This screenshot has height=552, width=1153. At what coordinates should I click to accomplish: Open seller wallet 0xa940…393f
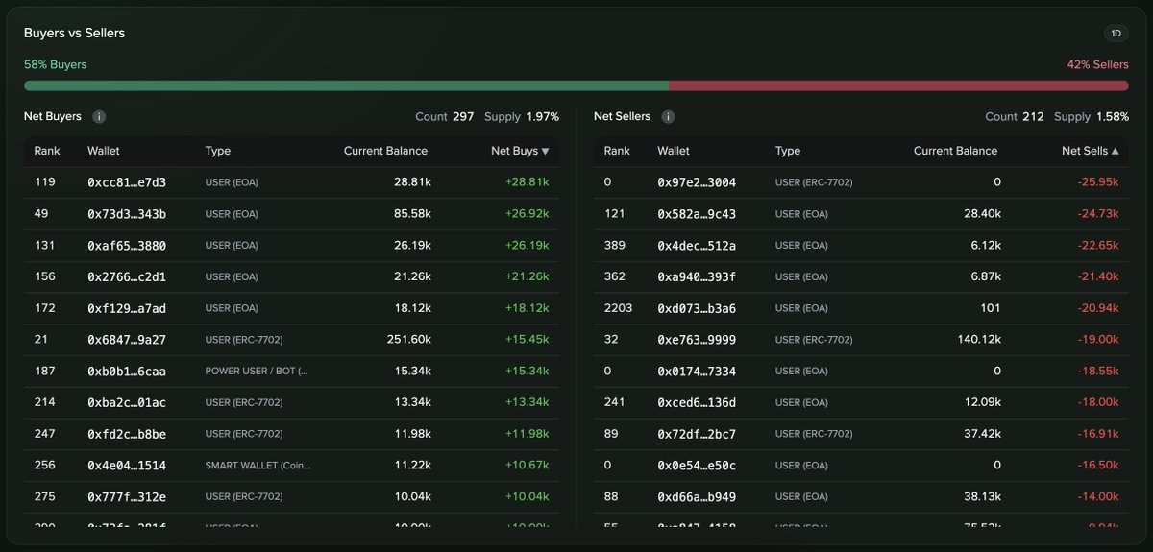click(697, 277)
